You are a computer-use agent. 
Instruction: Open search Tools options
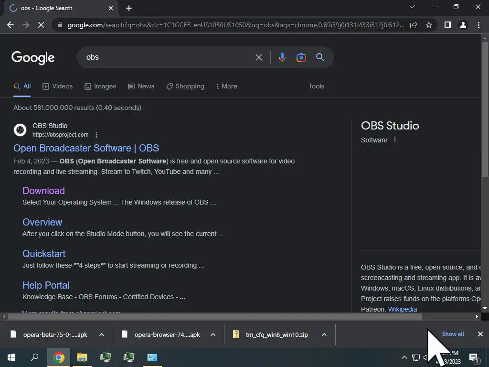(x=316, y=86)
